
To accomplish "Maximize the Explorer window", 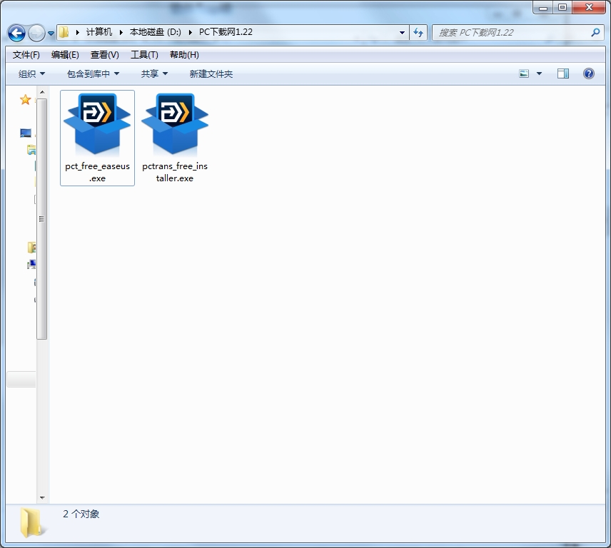I will pyautogui.click(x=562, y=7).
